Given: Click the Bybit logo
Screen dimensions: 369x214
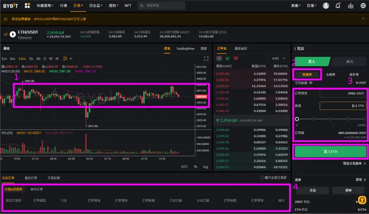Looking at the screenshot, I should pos(10,5).
